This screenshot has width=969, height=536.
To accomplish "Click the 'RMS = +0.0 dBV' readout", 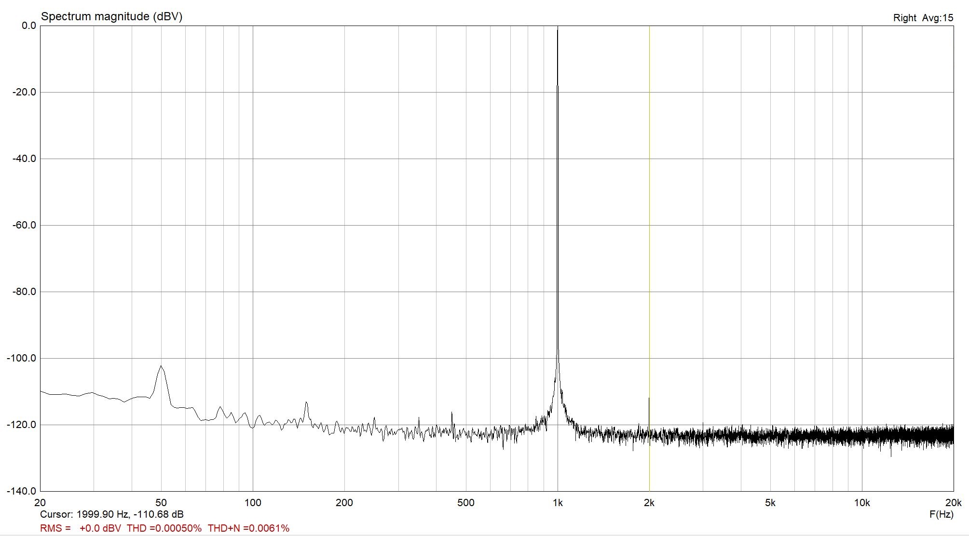I will (x=81, y=528).
